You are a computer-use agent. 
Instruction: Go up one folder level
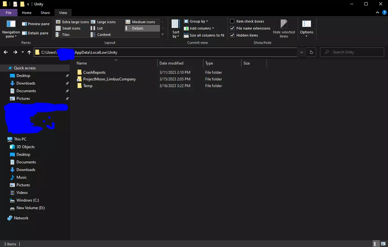[x=29, y=52]
